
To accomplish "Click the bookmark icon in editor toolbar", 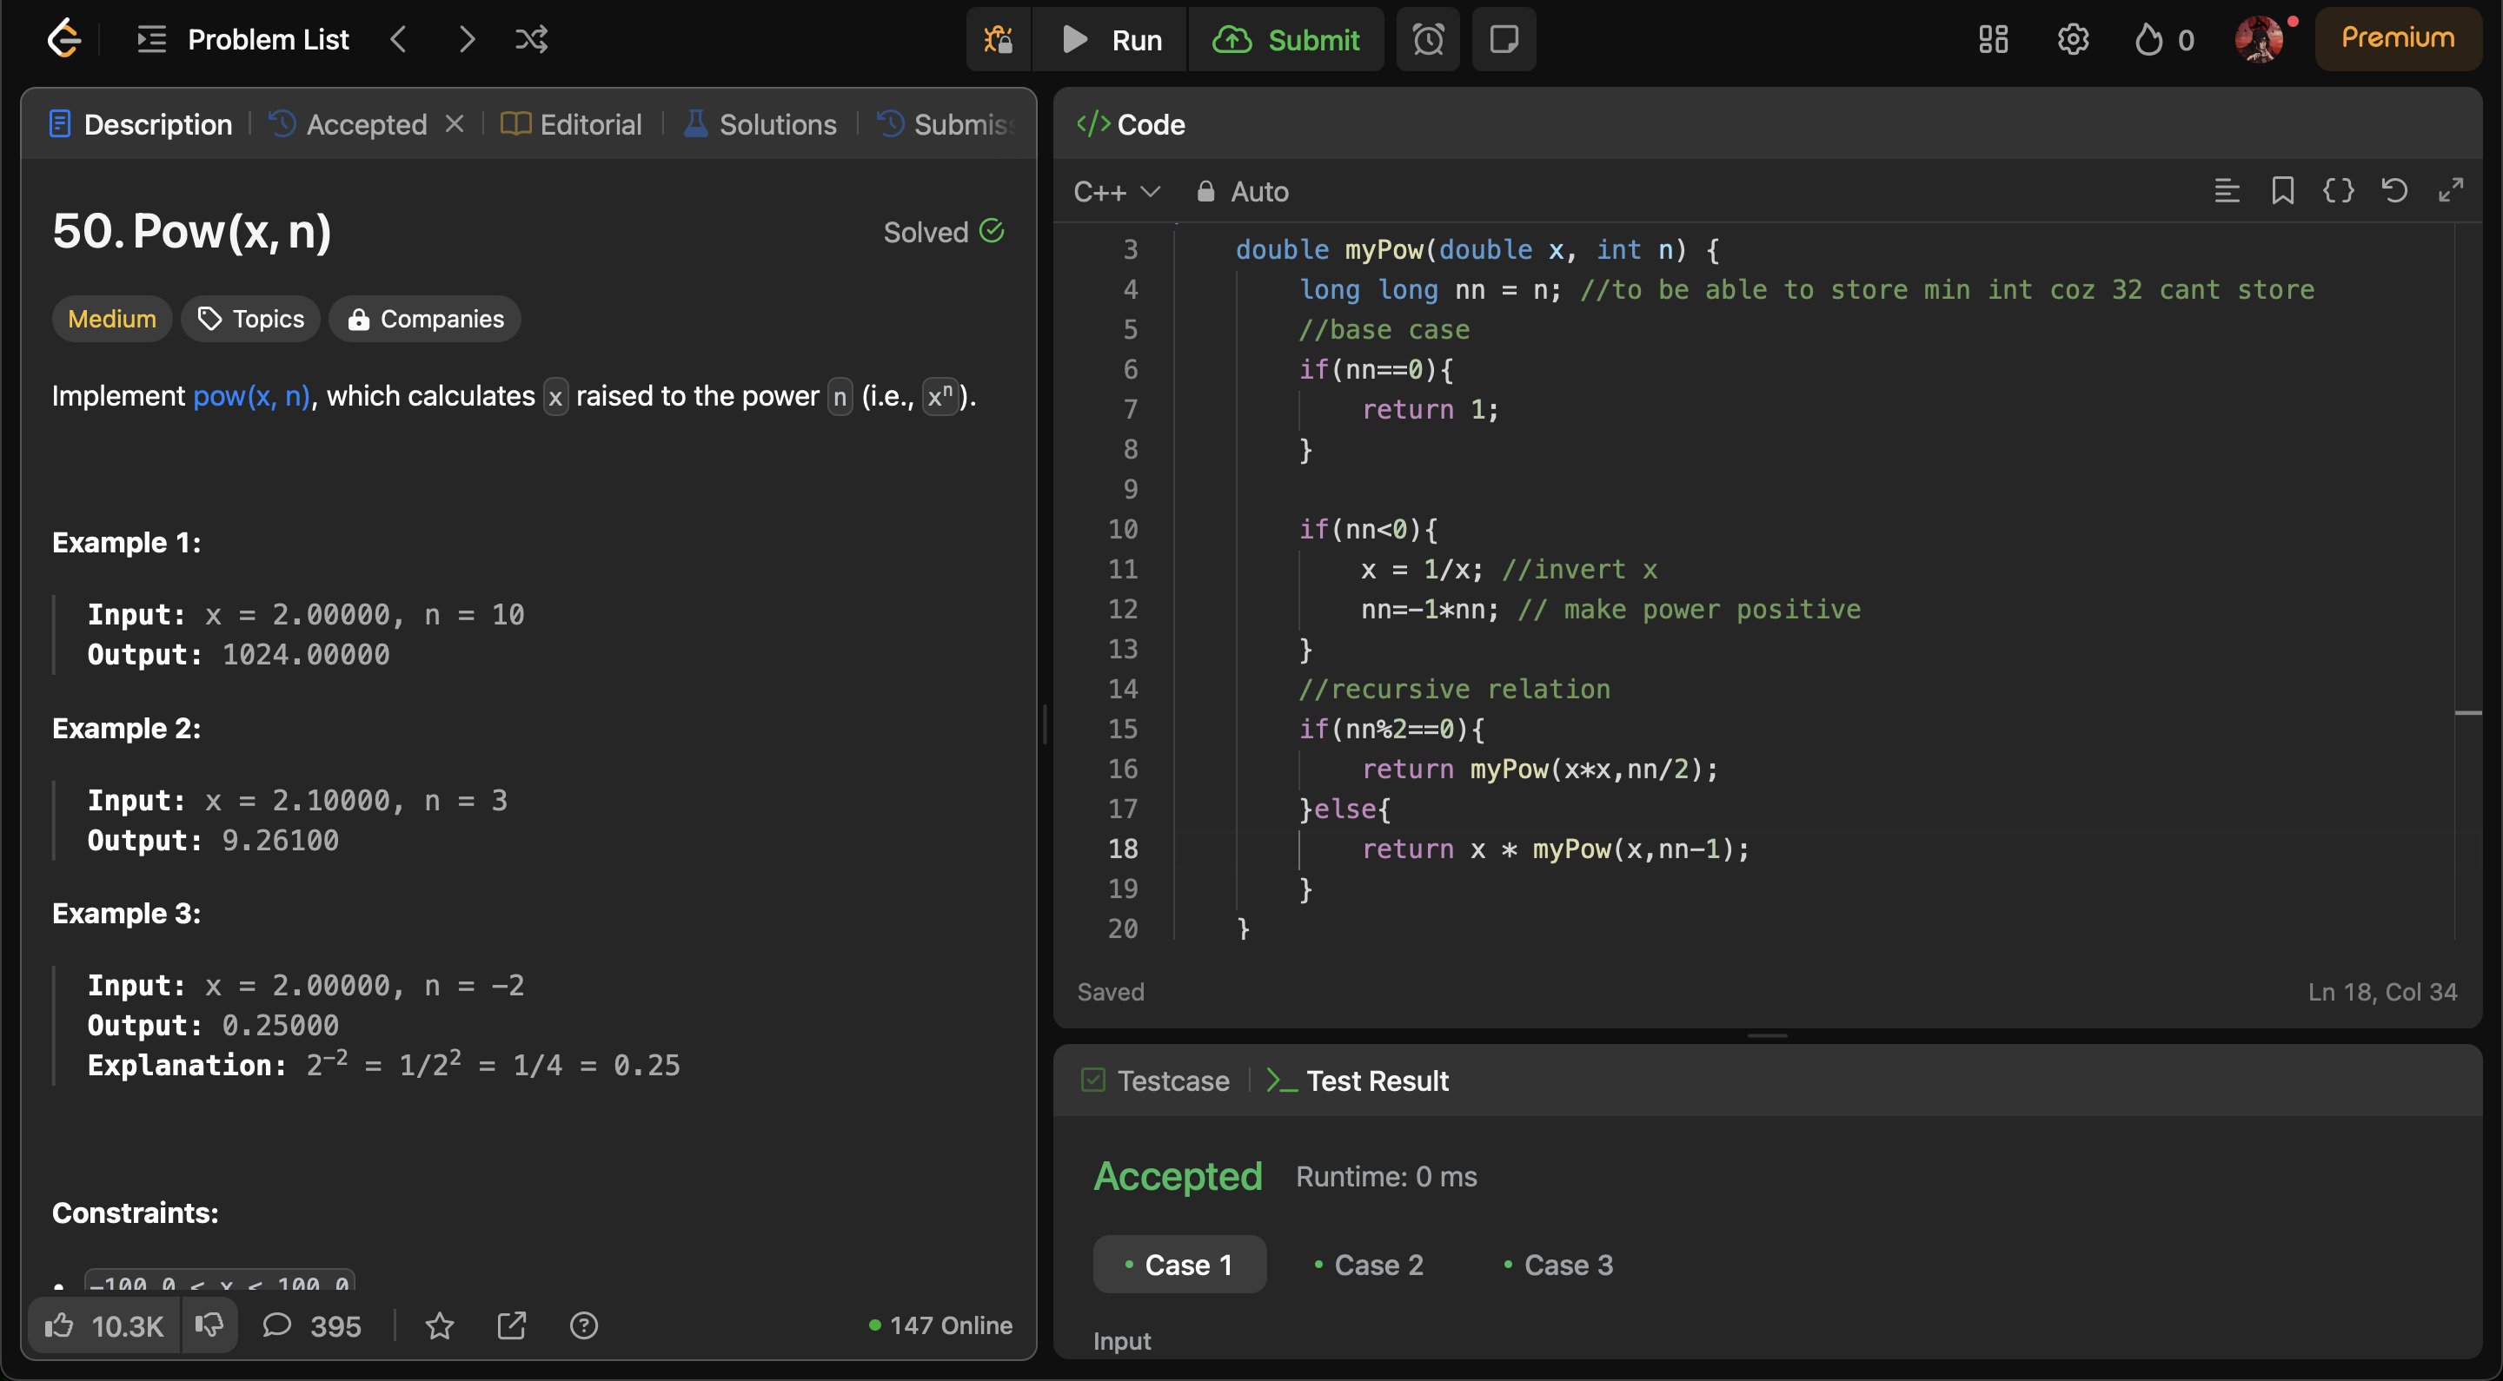I will (2282, 191).
